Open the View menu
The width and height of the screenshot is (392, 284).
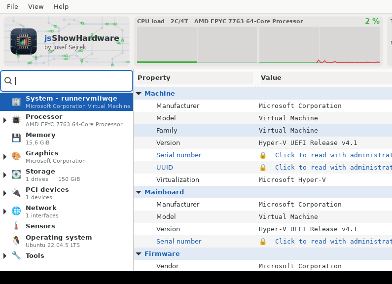tap(36, 6)
